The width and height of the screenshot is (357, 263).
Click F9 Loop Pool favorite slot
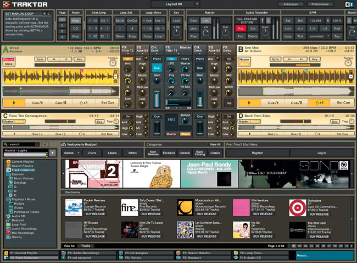261,253
